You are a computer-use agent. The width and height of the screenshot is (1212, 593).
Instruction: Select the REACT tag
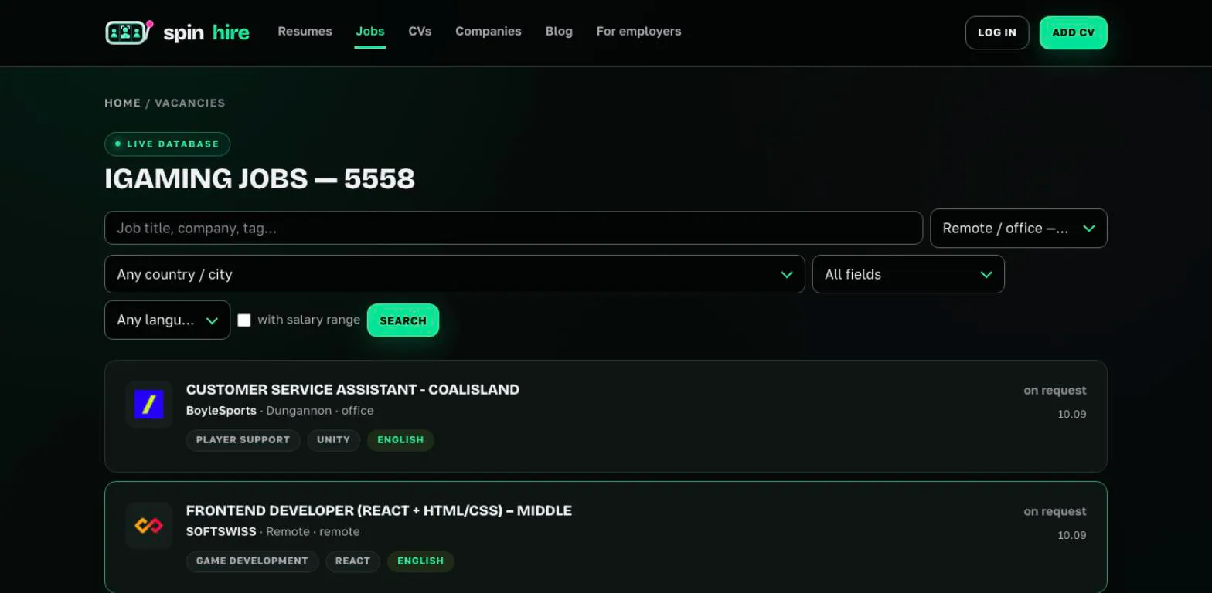pos(352,561)
